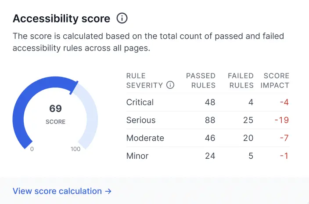
Task: Click the Score Impact column header
Action: pos(275,80)
